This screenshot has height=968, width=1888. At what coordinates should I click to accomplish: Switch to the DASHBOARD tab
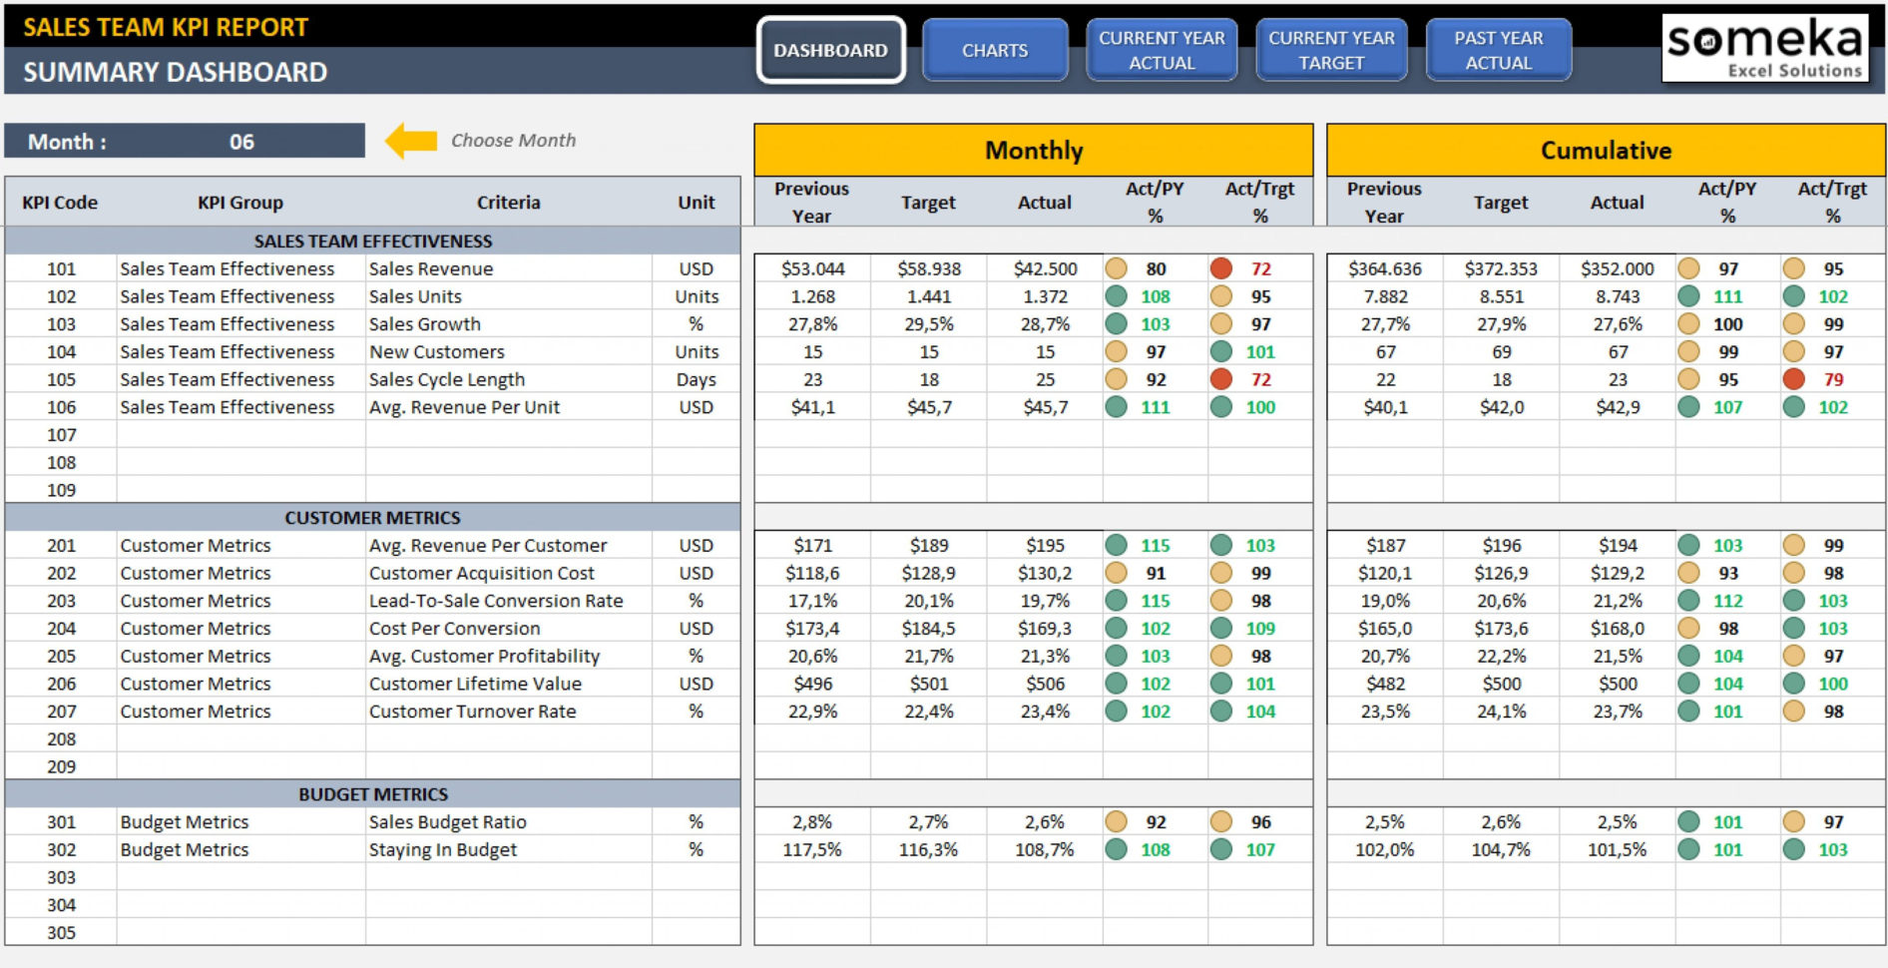[830, 50]
